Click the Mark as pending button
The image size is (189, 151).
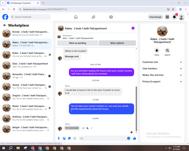pyautogui.click(x=77, y=43)
